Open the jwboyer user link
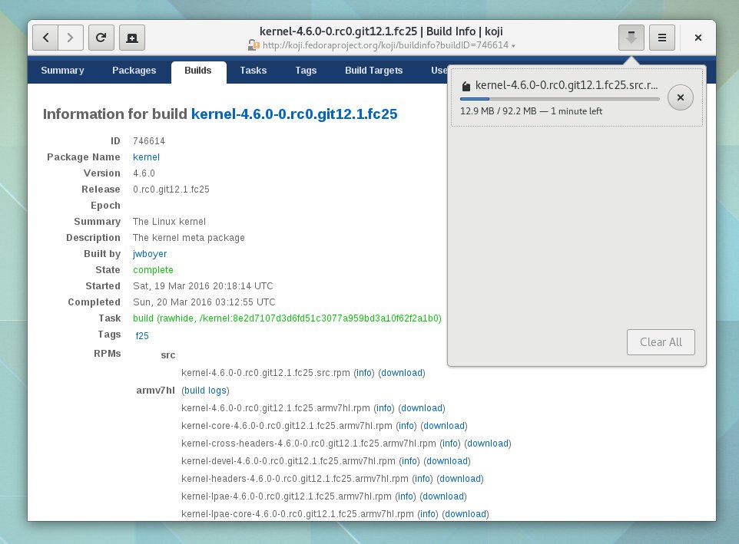This screenshot has width=739, height=544. click(150, 254)
